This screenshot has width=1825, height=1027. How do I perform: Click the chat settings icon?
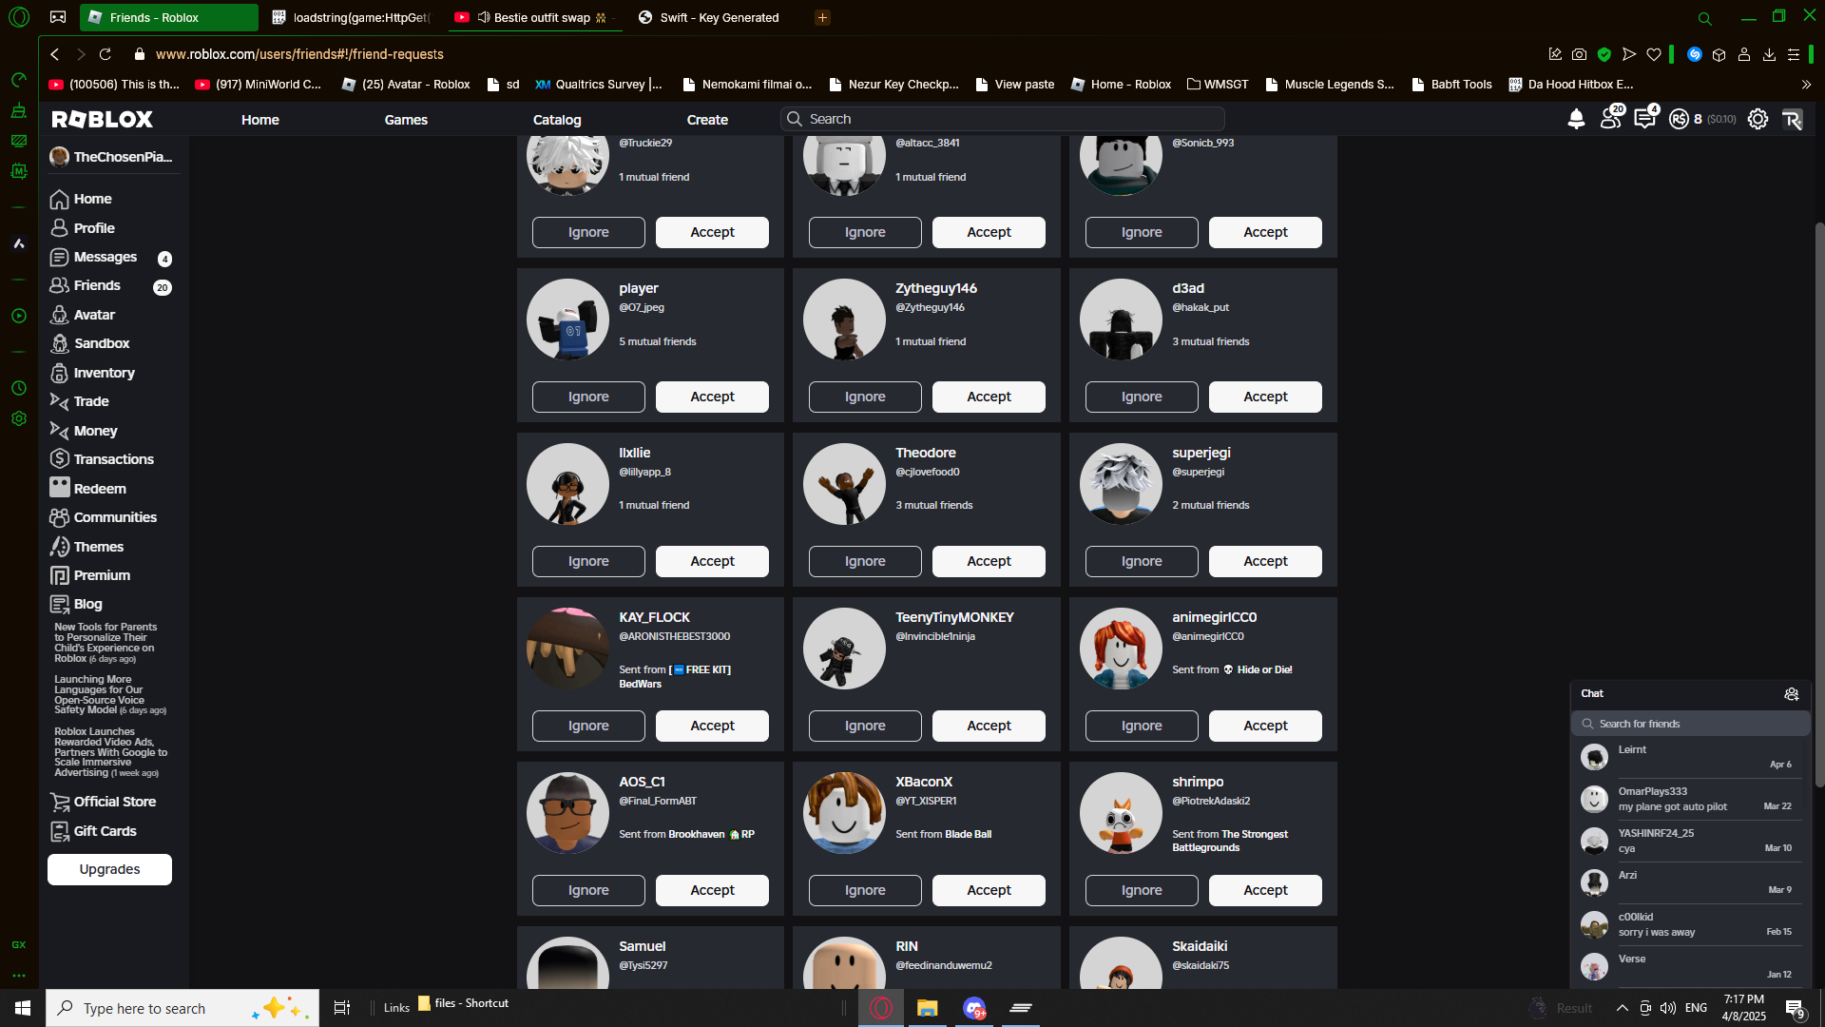coord(1791,694)
